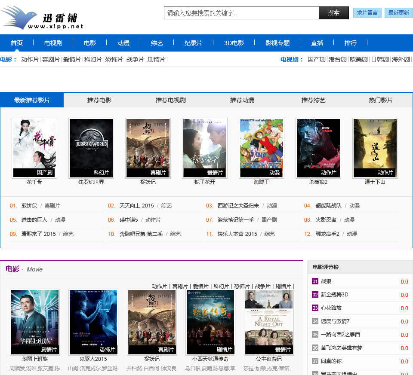Open list item 11 快乐大本营 2015
The height and width of the screenshot is (375, 413).
pos(237,234)
